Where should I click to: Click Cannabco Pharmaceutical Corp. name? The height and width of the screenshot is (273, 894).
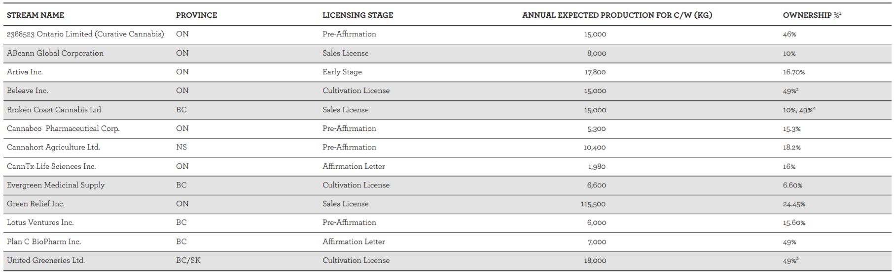[63, 128]
